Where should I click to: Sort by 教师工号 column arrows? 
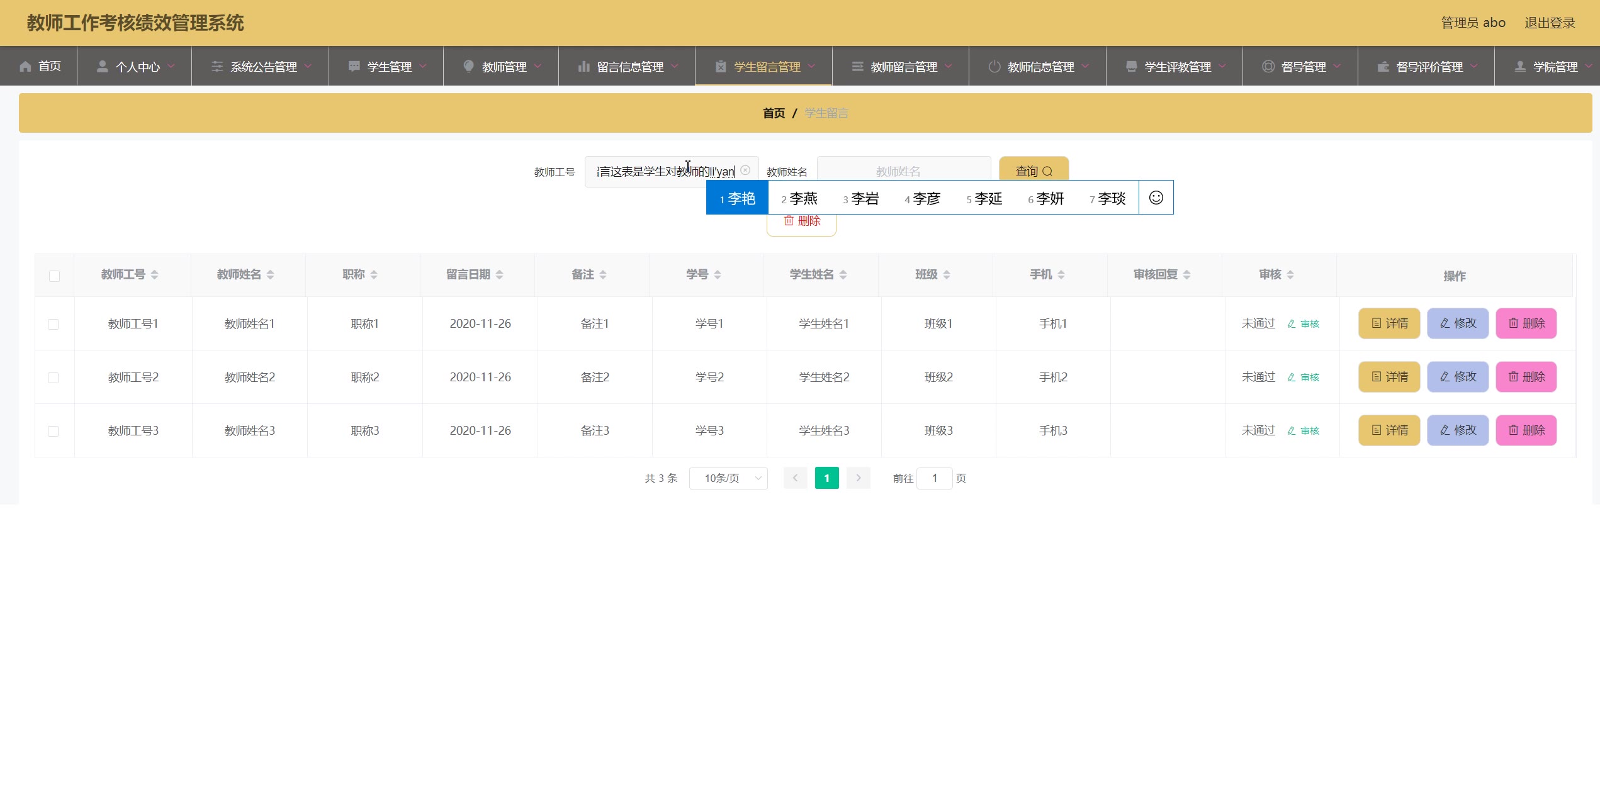154,274
